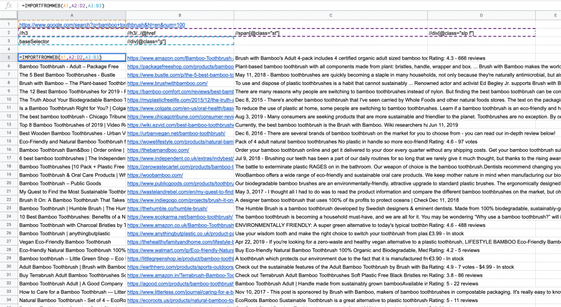Image resolution: width=561 pixels, height=307 pixels.
Task: Select "The 5 Best Bamboo Toothbrushes - Bustle" cell
Action: pyautogui.click(x=72, y=75)
